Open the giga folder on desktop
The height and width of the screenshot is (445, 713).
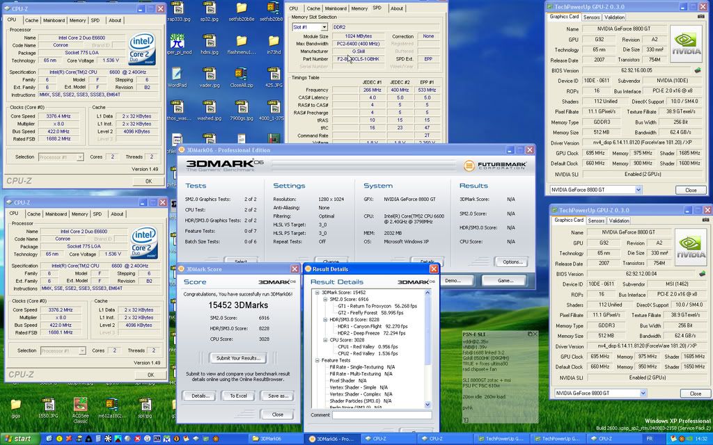coord(15,406)
